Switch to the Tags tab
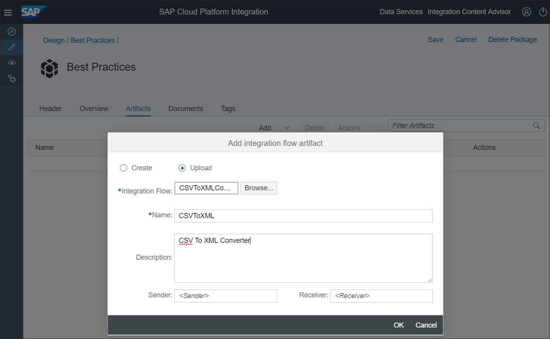 tap(228, 109)
